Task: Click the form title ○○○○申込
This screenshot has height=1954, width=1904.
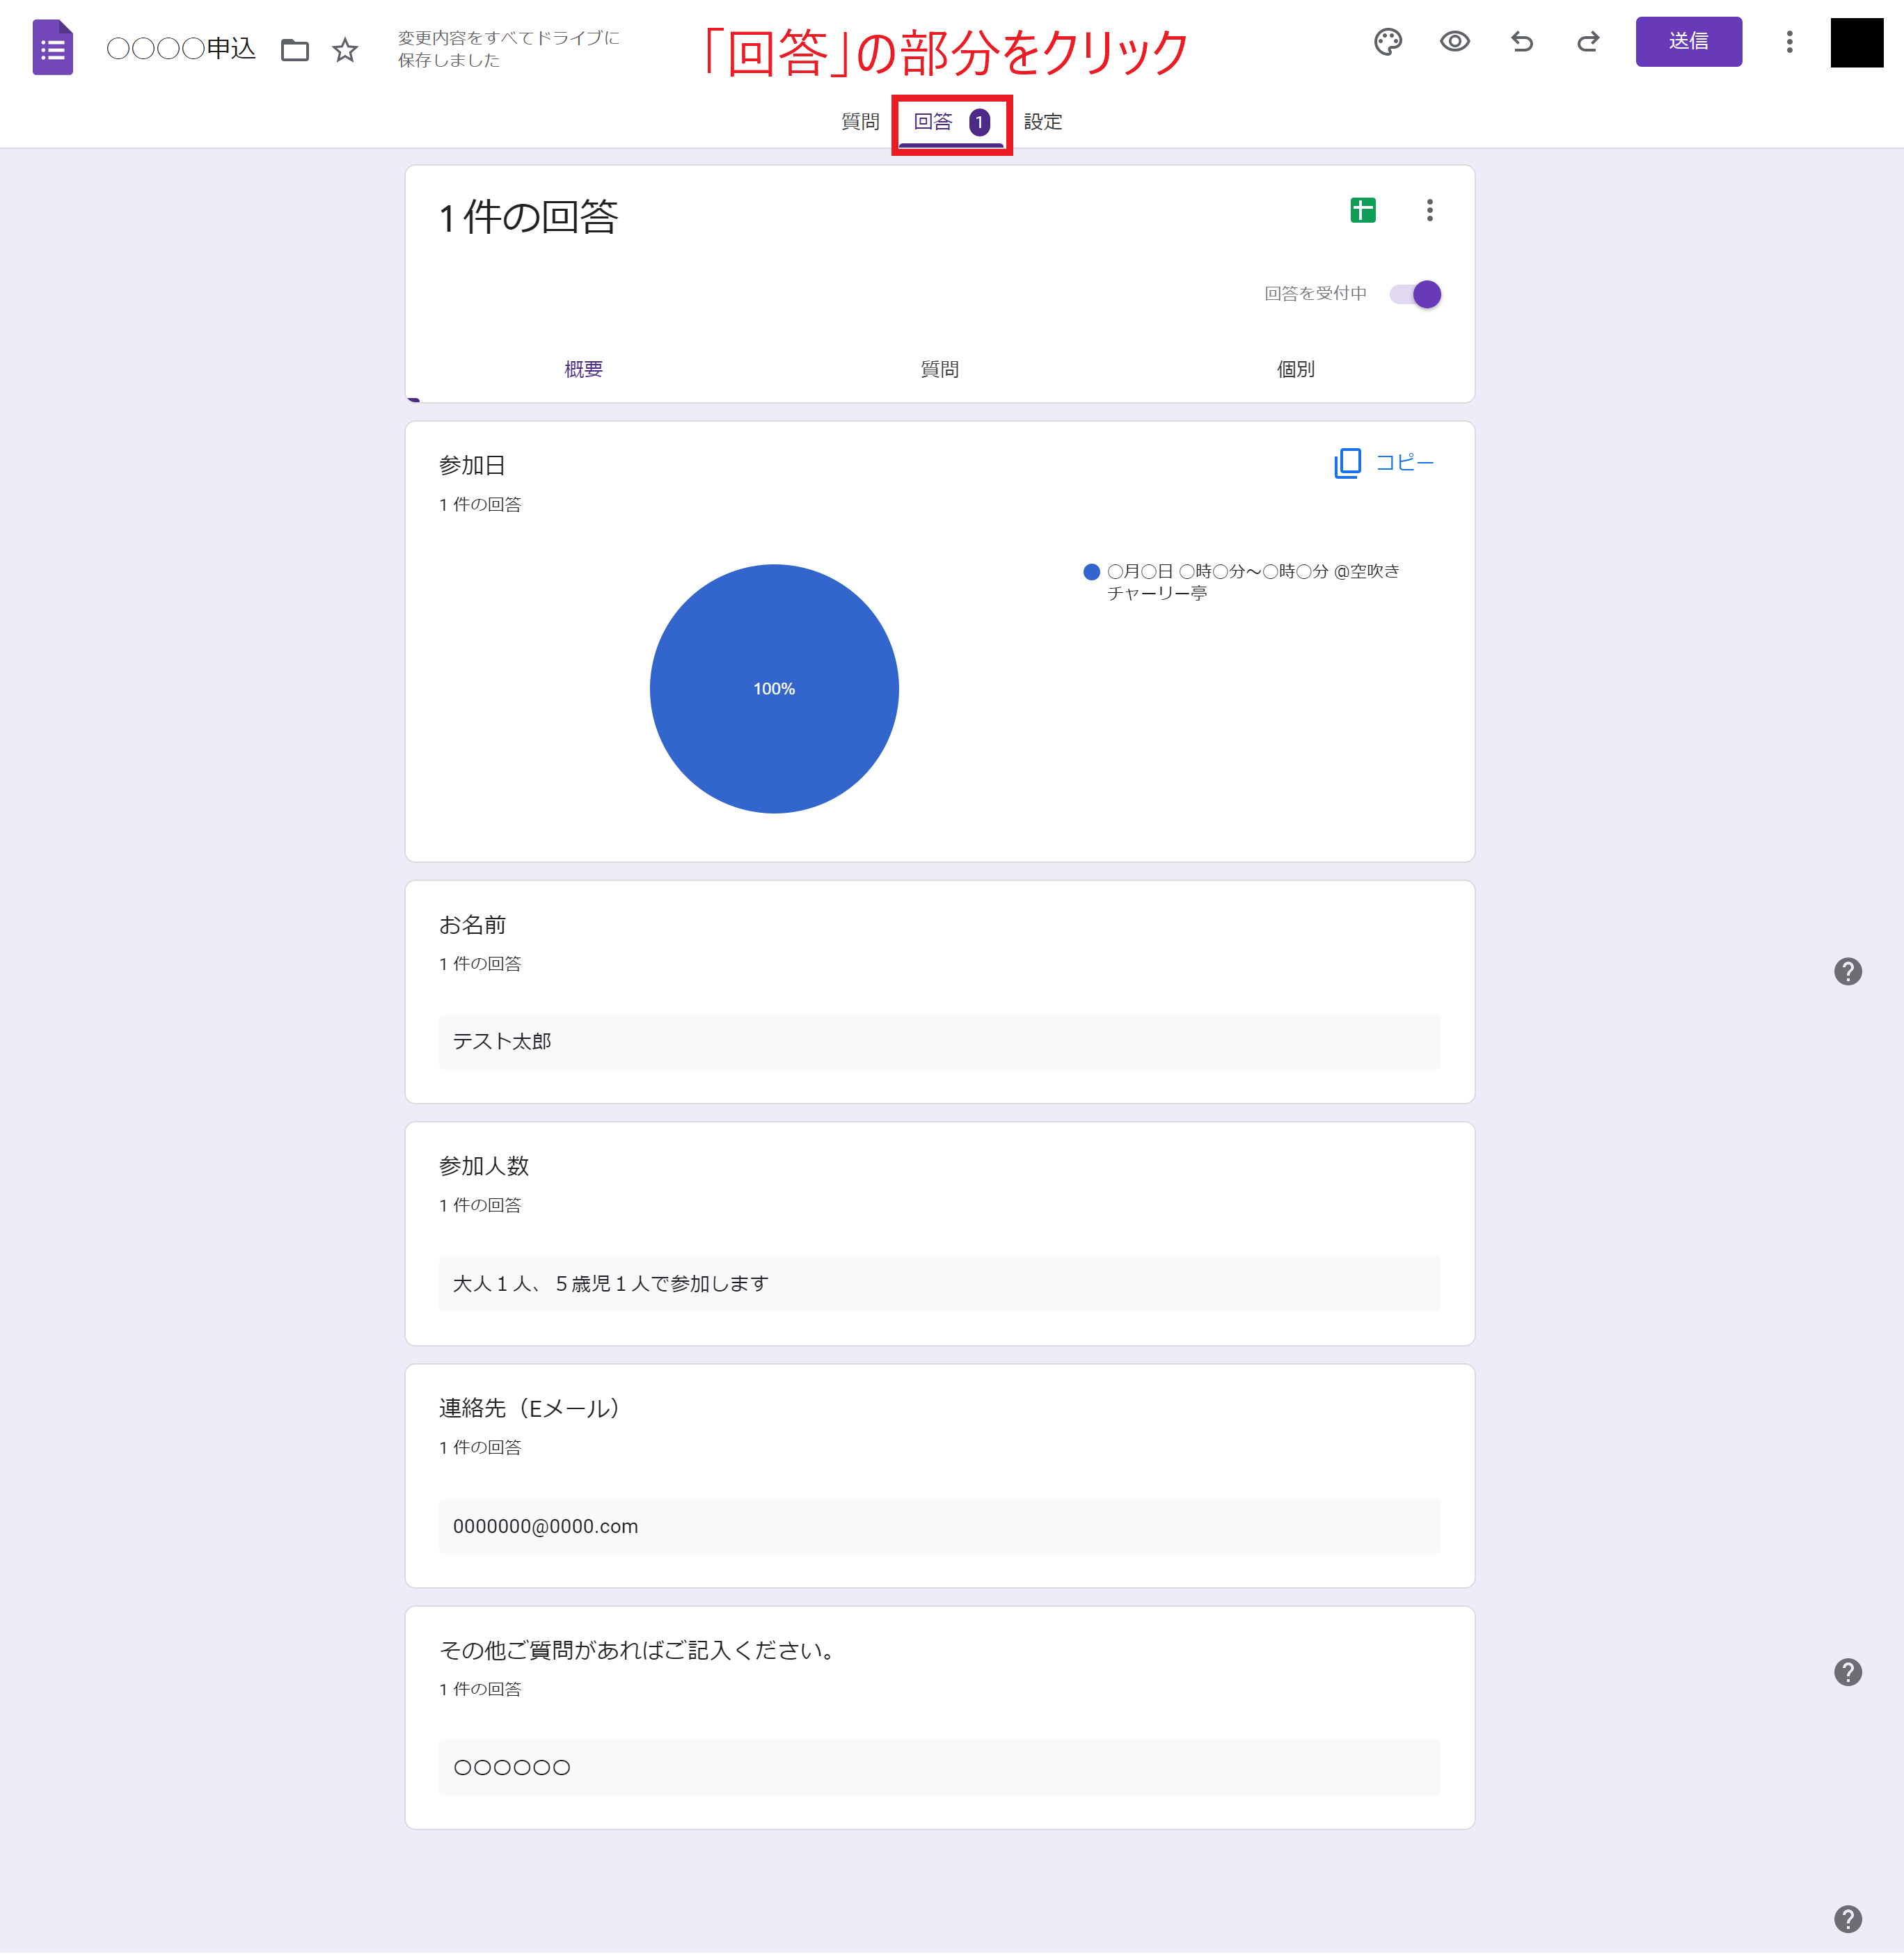Action: pyautogui.click(x=181, y=49)
